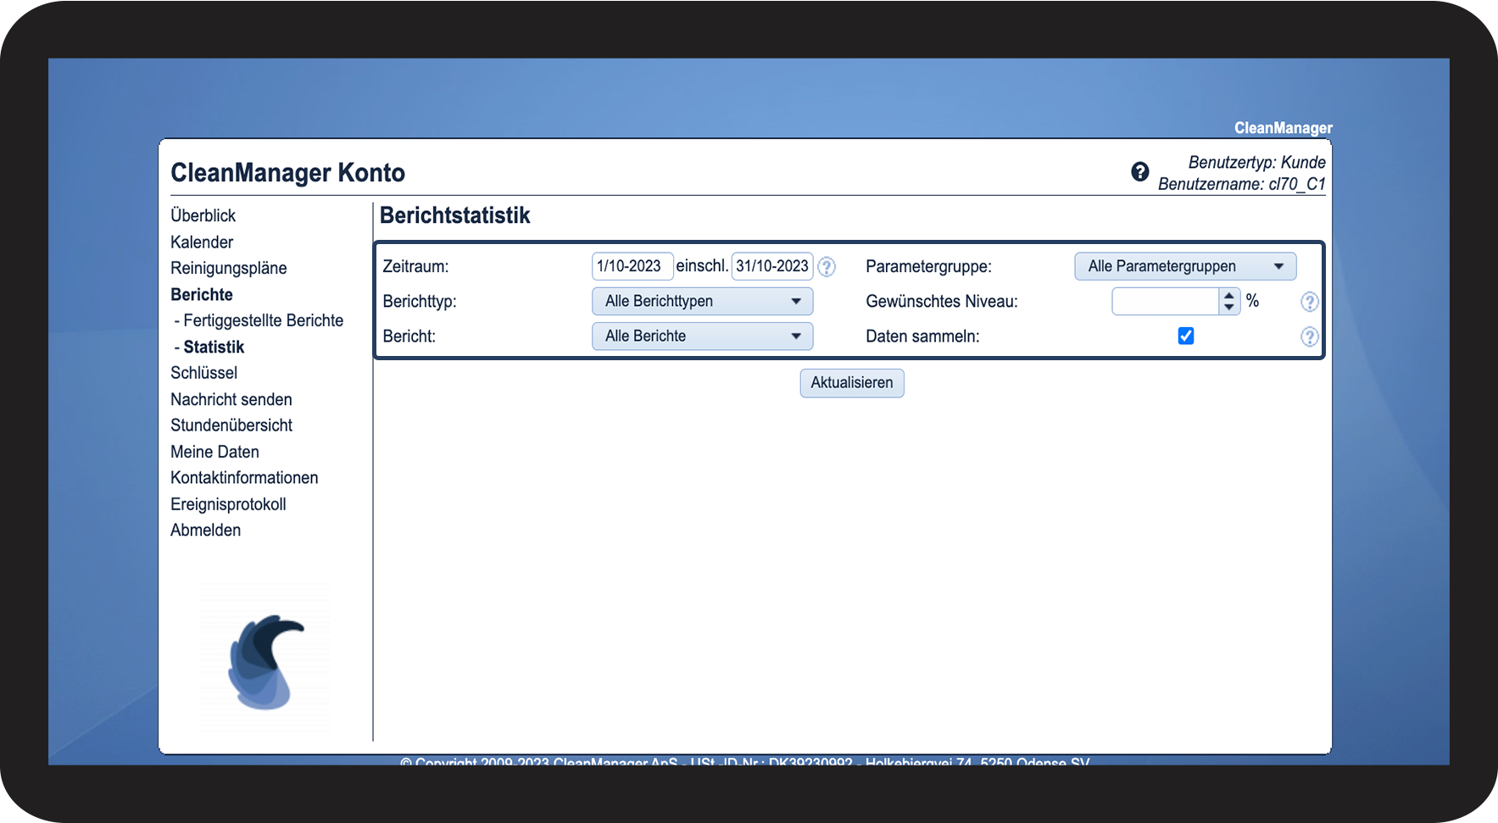Screen dimensions: 1498x823
Task: Click the help icon next to Zeitraum dates
Action: click(x=827, y=267)
